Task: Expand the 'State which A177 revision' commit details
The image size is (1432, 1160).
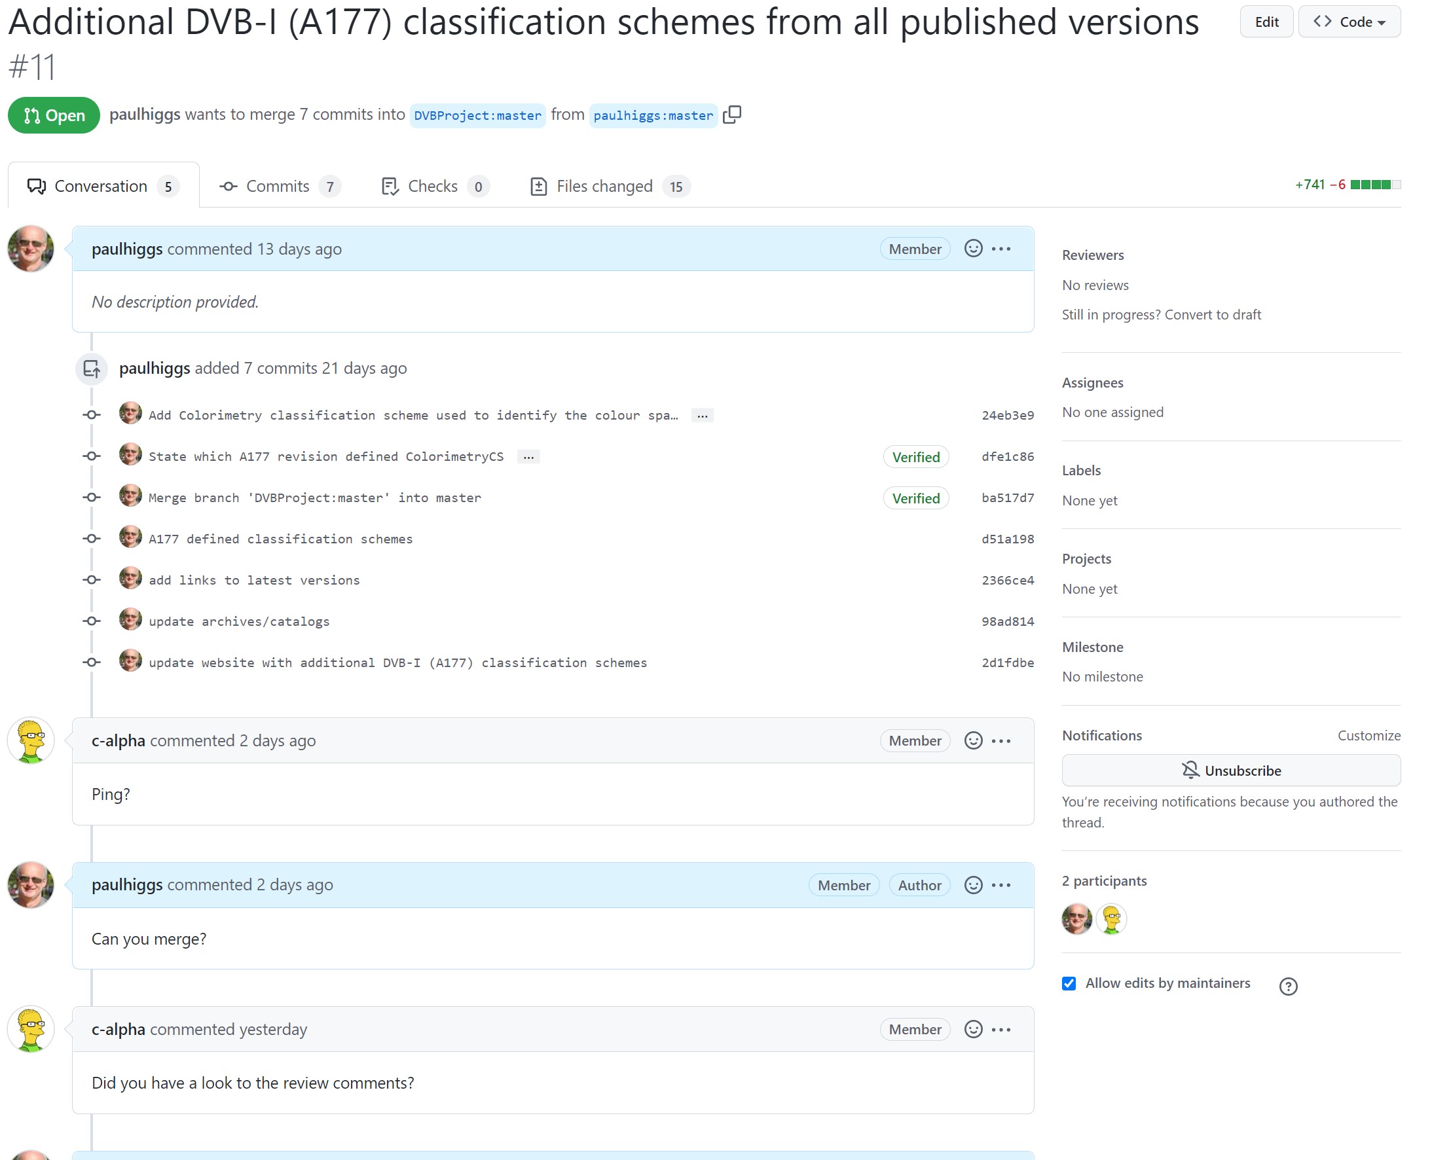Action: click(528, 456)
